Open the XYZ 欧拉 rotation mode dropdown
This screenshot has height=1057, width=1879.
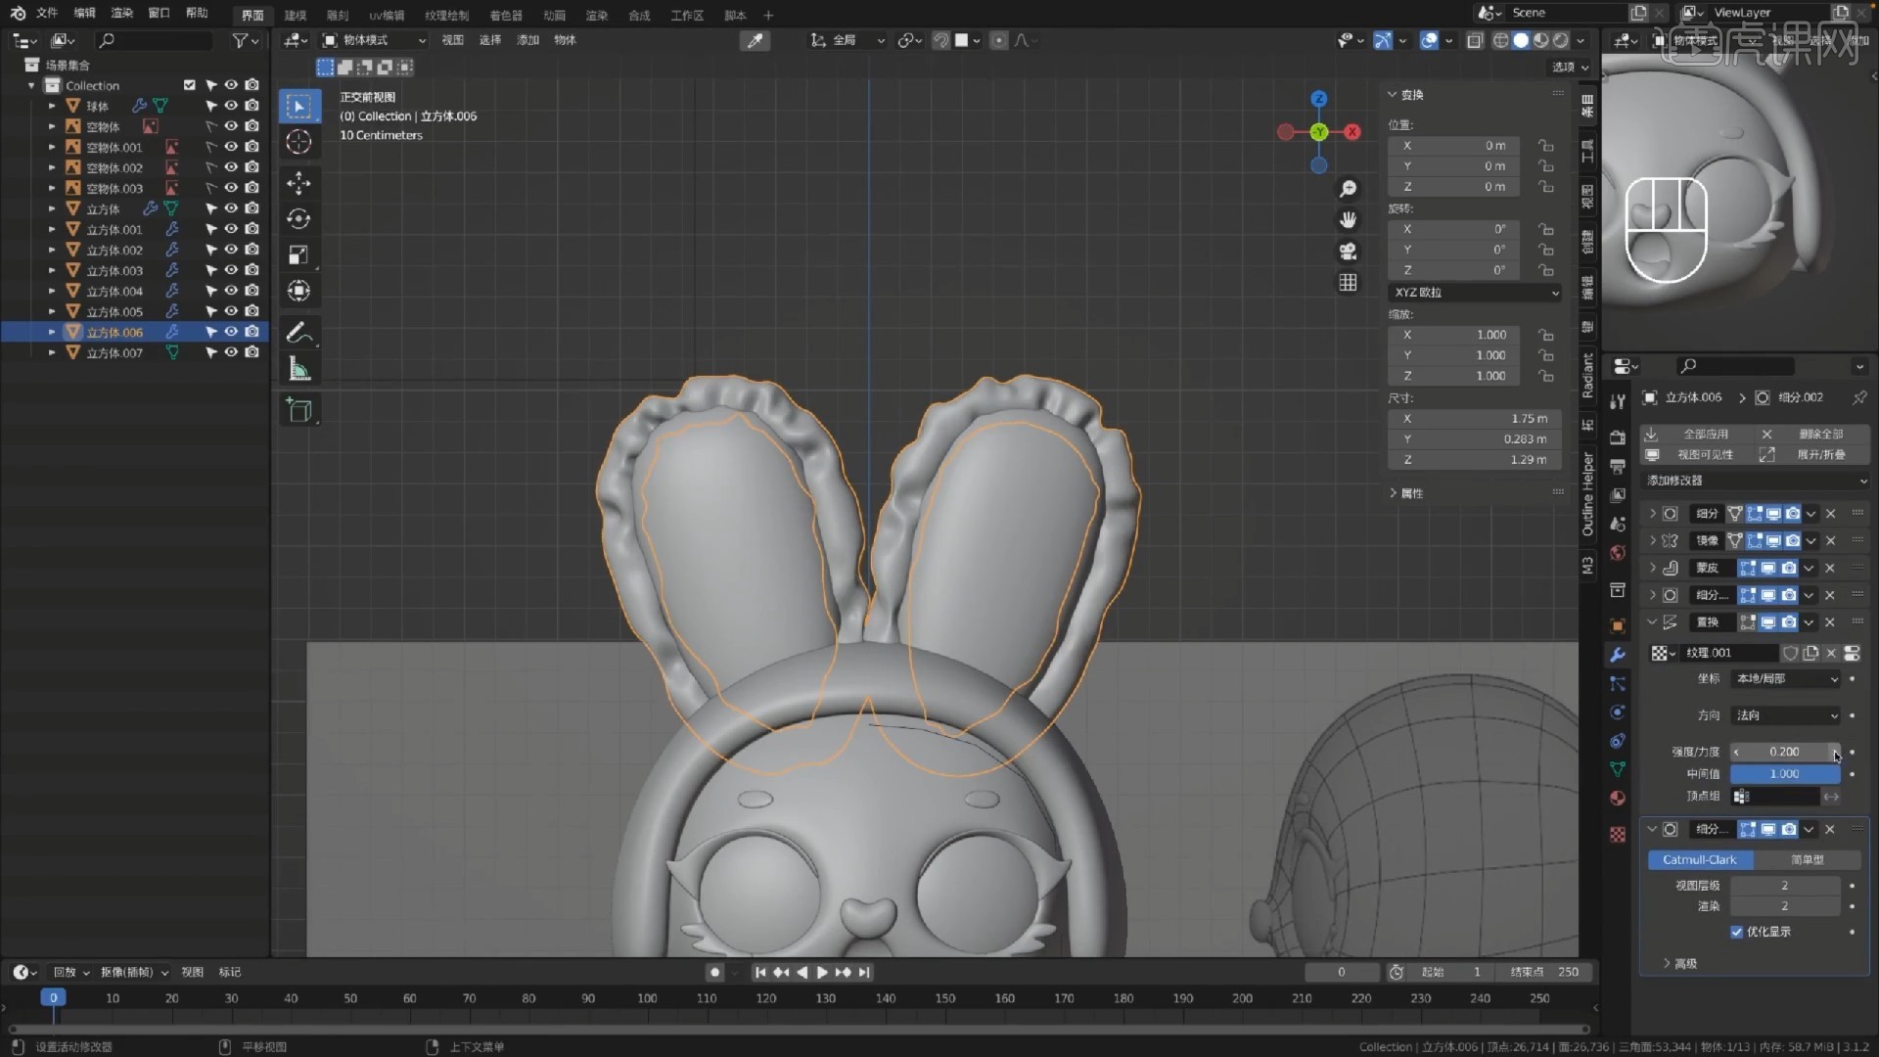[x=1475, y=293]
